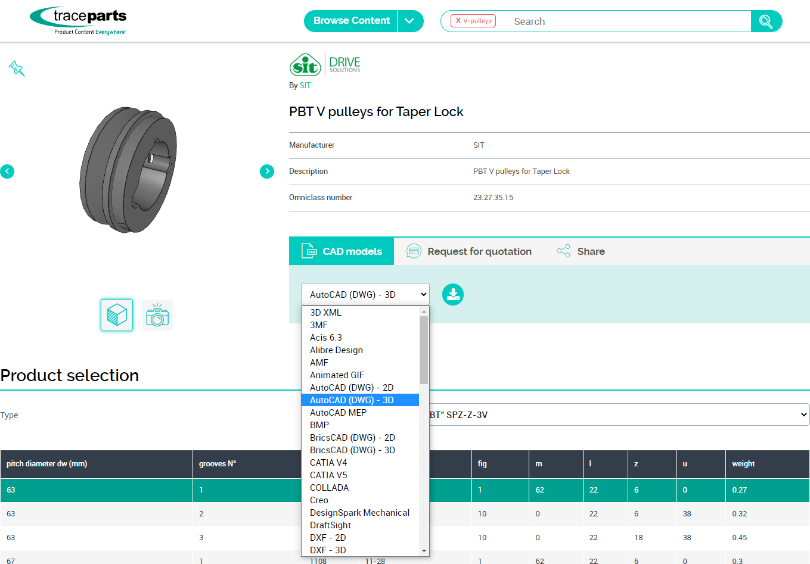
Task: Expand the Browse Content dropdown arrow
Action: pos(409,21)
